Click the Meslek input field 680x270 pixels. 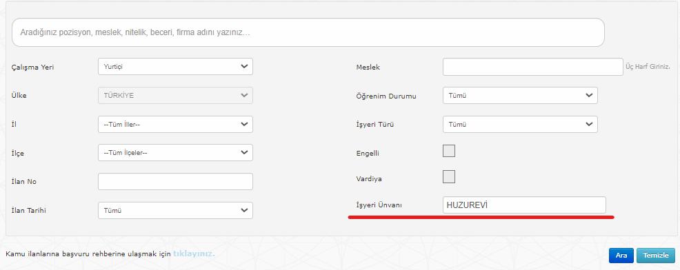pyautogui.click(x=532, y=67)
